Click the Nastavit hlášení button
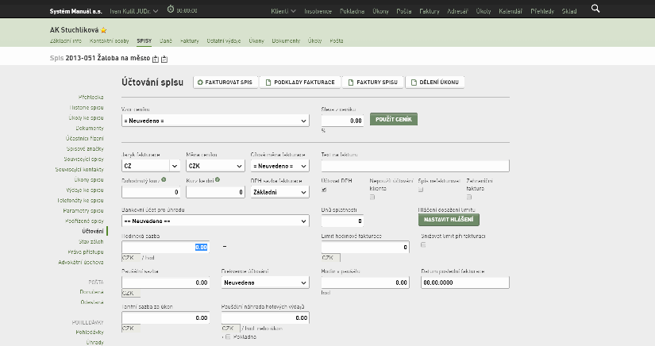The height and width of the screenshot is (346, 655). tap(449, 220)
